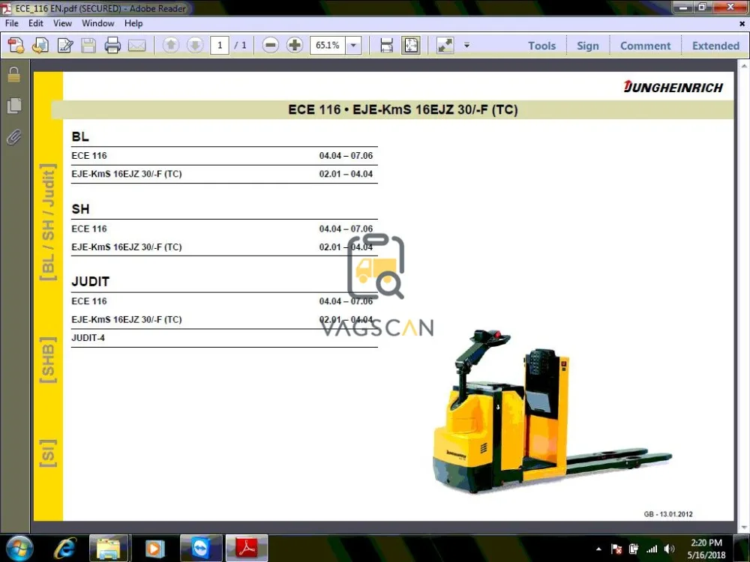Click the Create PDF online icon

pos(16,46)
